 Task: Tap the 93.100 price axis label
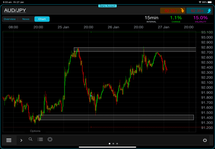207,32
